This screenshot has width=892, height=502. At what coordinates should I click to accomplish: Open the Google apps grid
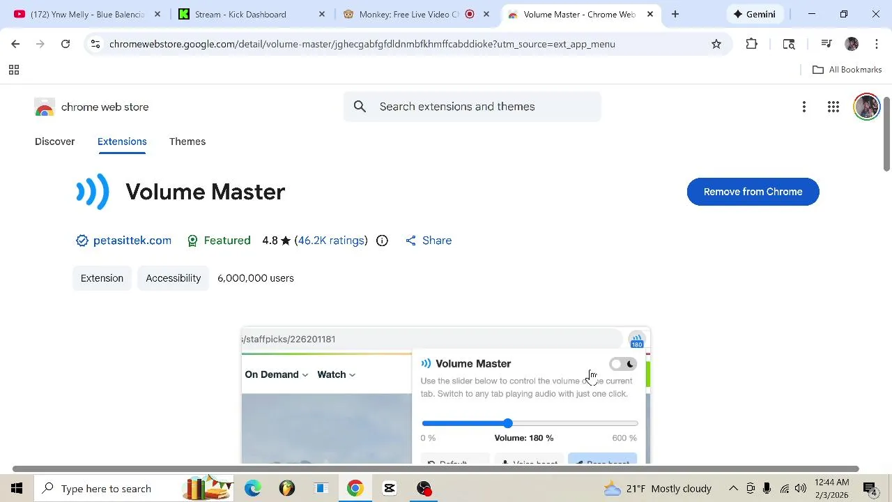pos(833,107)
